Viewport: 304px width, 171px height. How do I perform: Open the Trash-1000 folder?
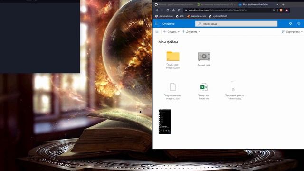click(x=173, y=56)
